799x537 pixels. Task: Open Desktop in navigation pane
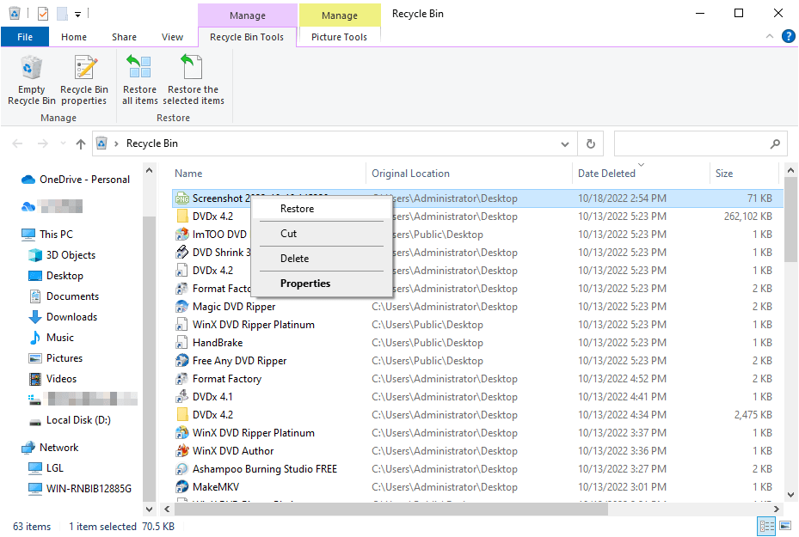coord(56,275)
